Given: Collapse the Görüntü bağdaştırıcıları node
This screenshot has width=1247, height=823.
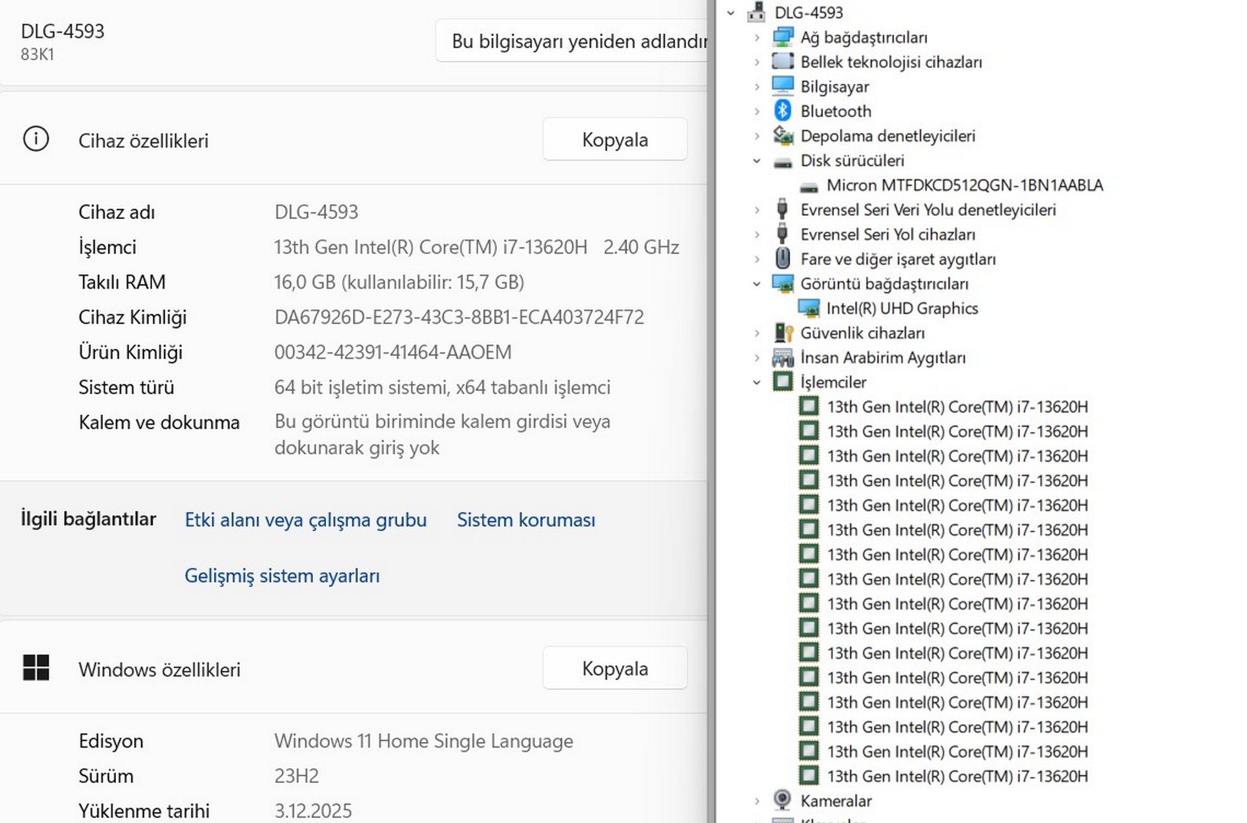Looking at the screenshot, I should tap(756, 284).
